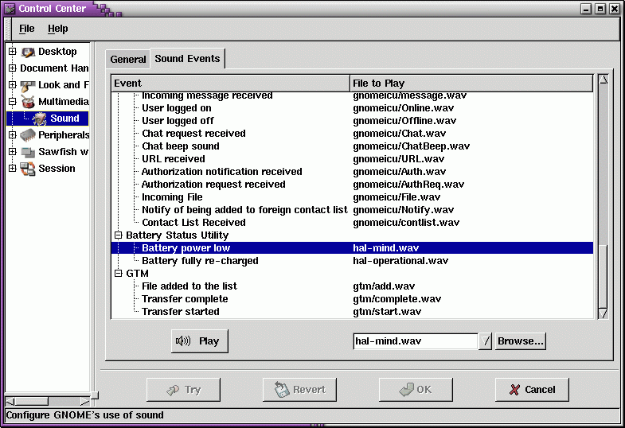
Task: Collapse the GTM event group
Action: [x=119, y=274]
